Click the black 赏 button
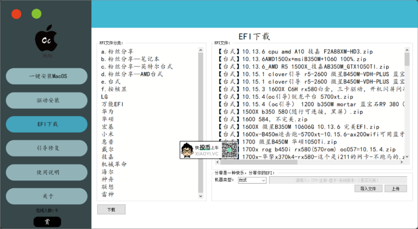418x229 pixels. pos(47,222)
